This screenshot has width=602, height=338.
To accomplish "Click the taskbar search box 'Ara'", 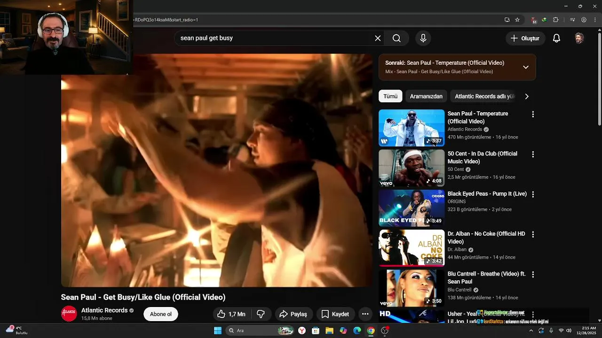I will (260, 330).
